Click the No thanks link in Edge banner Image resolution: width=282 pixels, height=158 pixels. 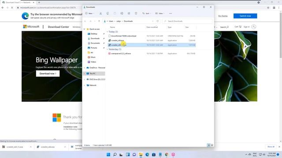click(x=223, y=16)
